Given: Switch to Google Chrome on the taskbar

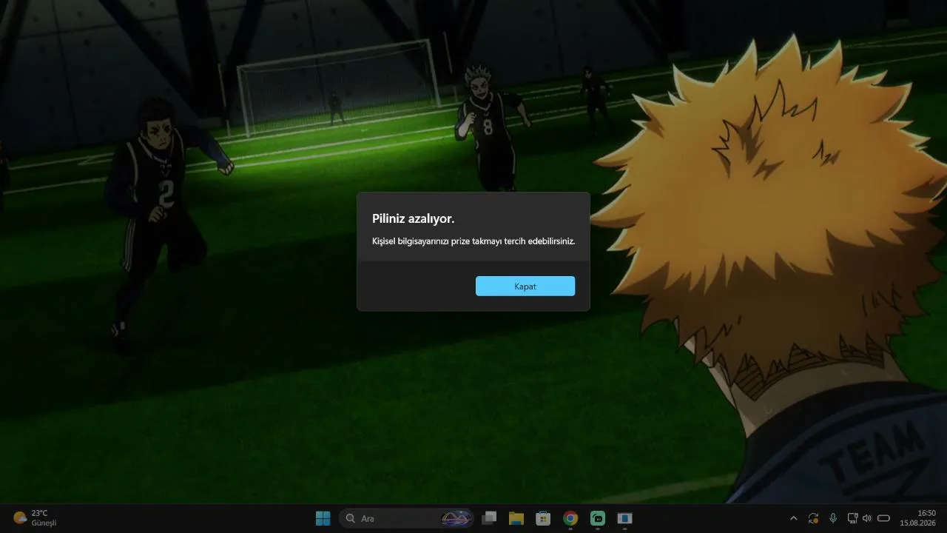Looking at the screenshot, I should 570,518.
